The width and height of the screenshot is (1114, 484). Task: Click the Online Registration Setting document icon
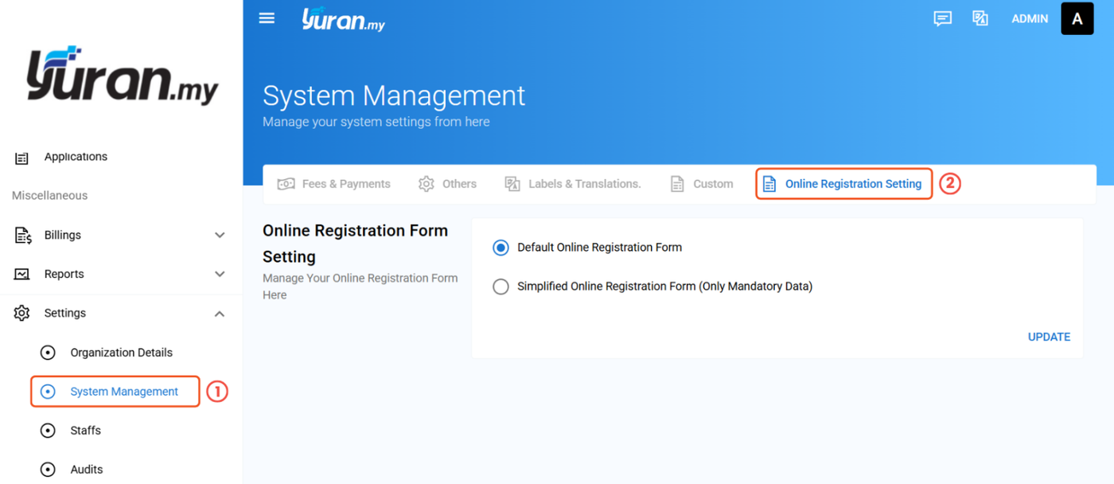pyautogui.click(x=769, y=184)
